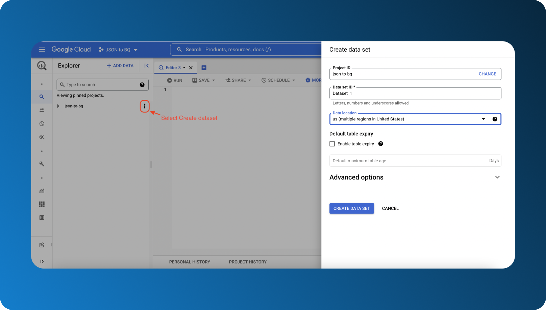Switch to the Project History tab
This screenshot has width=546, height=310.
tap(248, 262)
